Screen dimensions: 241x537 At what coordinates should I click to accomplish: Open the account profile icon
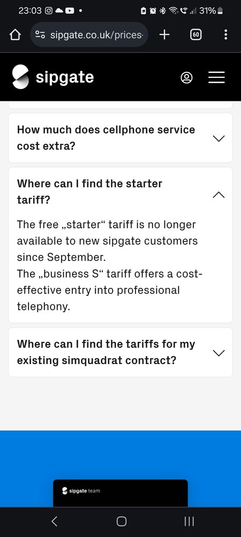point(186,77)
